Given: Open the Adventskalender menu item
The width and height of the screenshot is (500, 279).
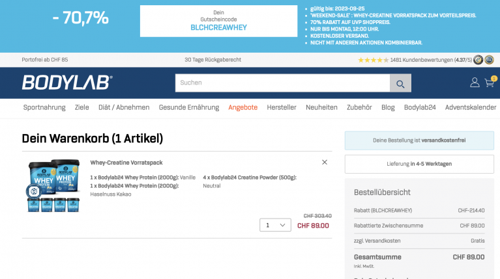Looking at the screenshot, I should click(x=471, y=107).
